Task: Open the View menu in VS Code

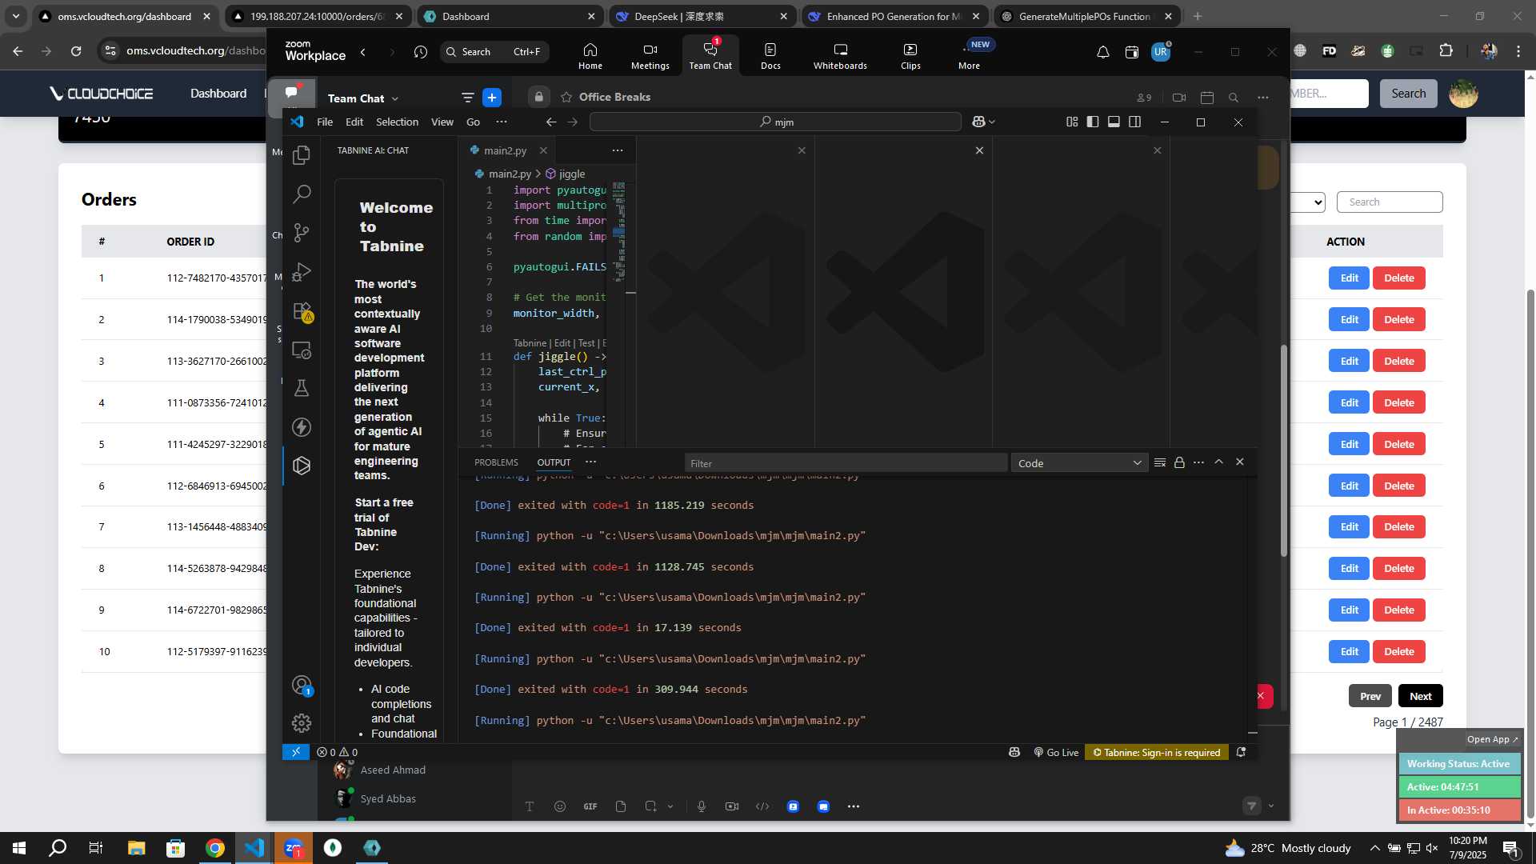Action: point(442,122)
